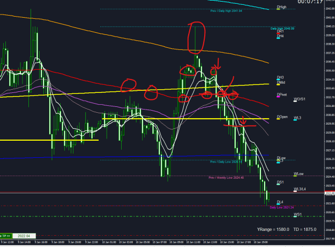The width and height of the screenshot is (335, 247).
Task: Select the DPivot level label
Action: tap(281, 95)
